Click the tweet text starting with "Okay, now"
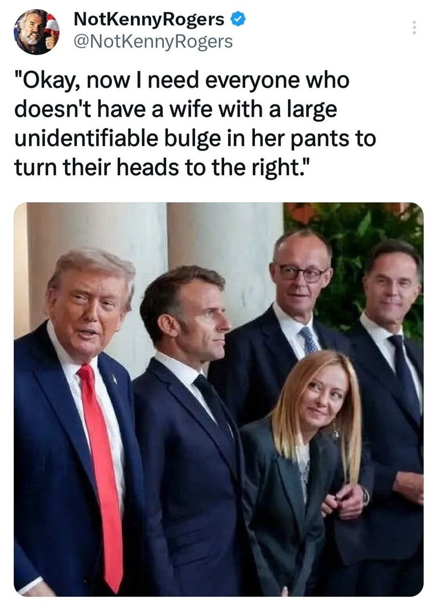The image size is (437, 602). tap(195, 124)
